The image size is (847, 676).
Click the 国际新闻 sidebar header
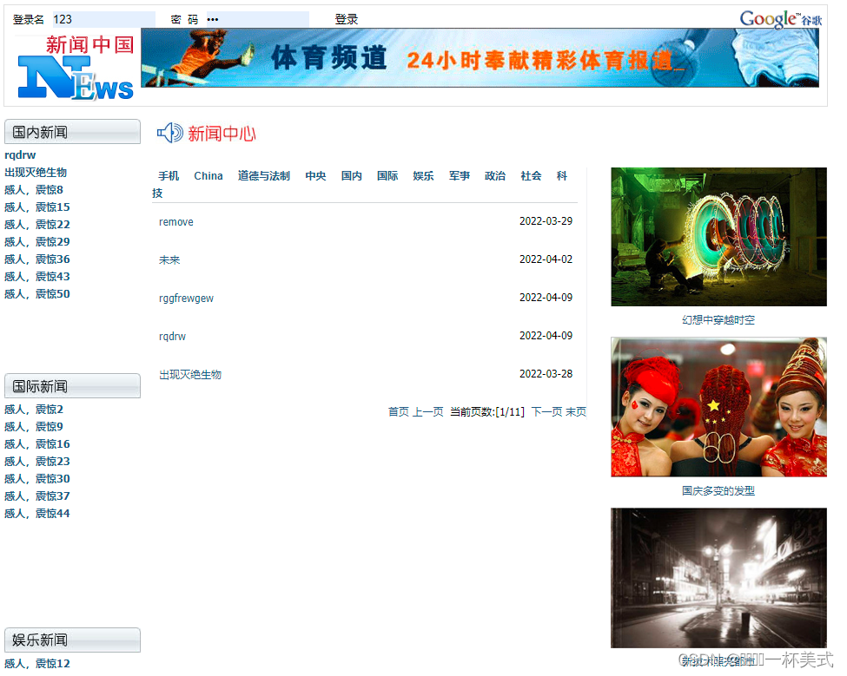pos(72,386)
